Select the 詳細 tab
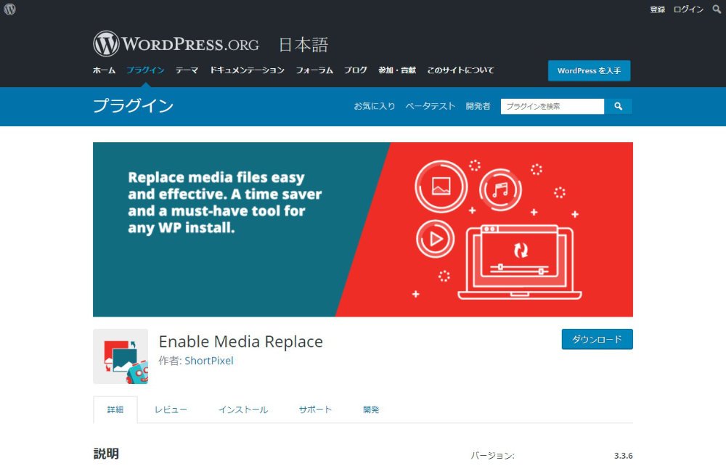 click(115, 410)
